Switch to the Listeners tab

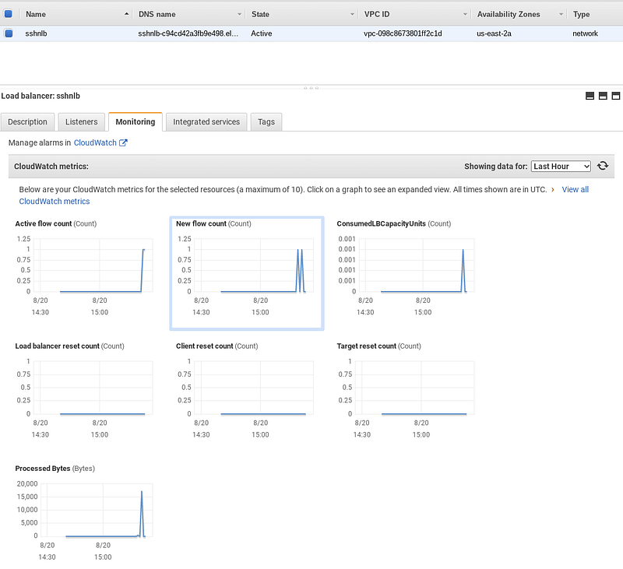coord(82,122)
